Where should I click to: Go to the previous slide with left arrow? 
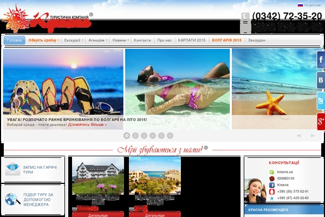[298, 136]
